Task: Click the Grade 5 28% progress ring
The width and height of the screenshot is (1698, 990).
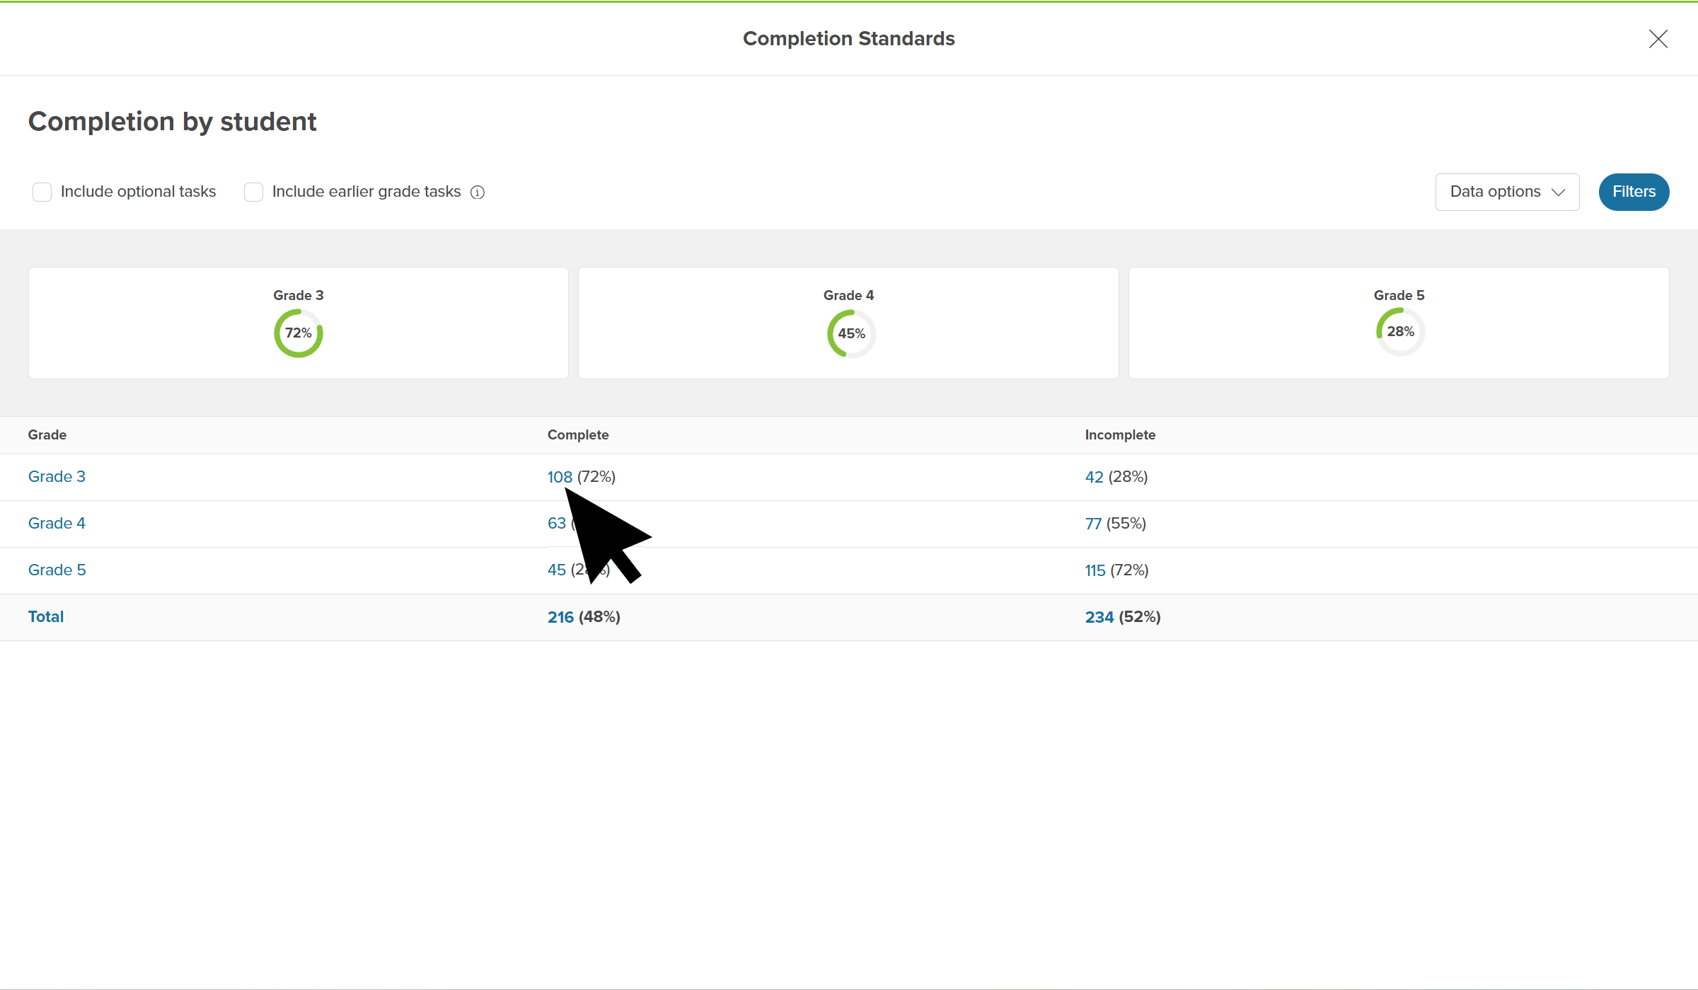Action: click(x=1400, y=332)
